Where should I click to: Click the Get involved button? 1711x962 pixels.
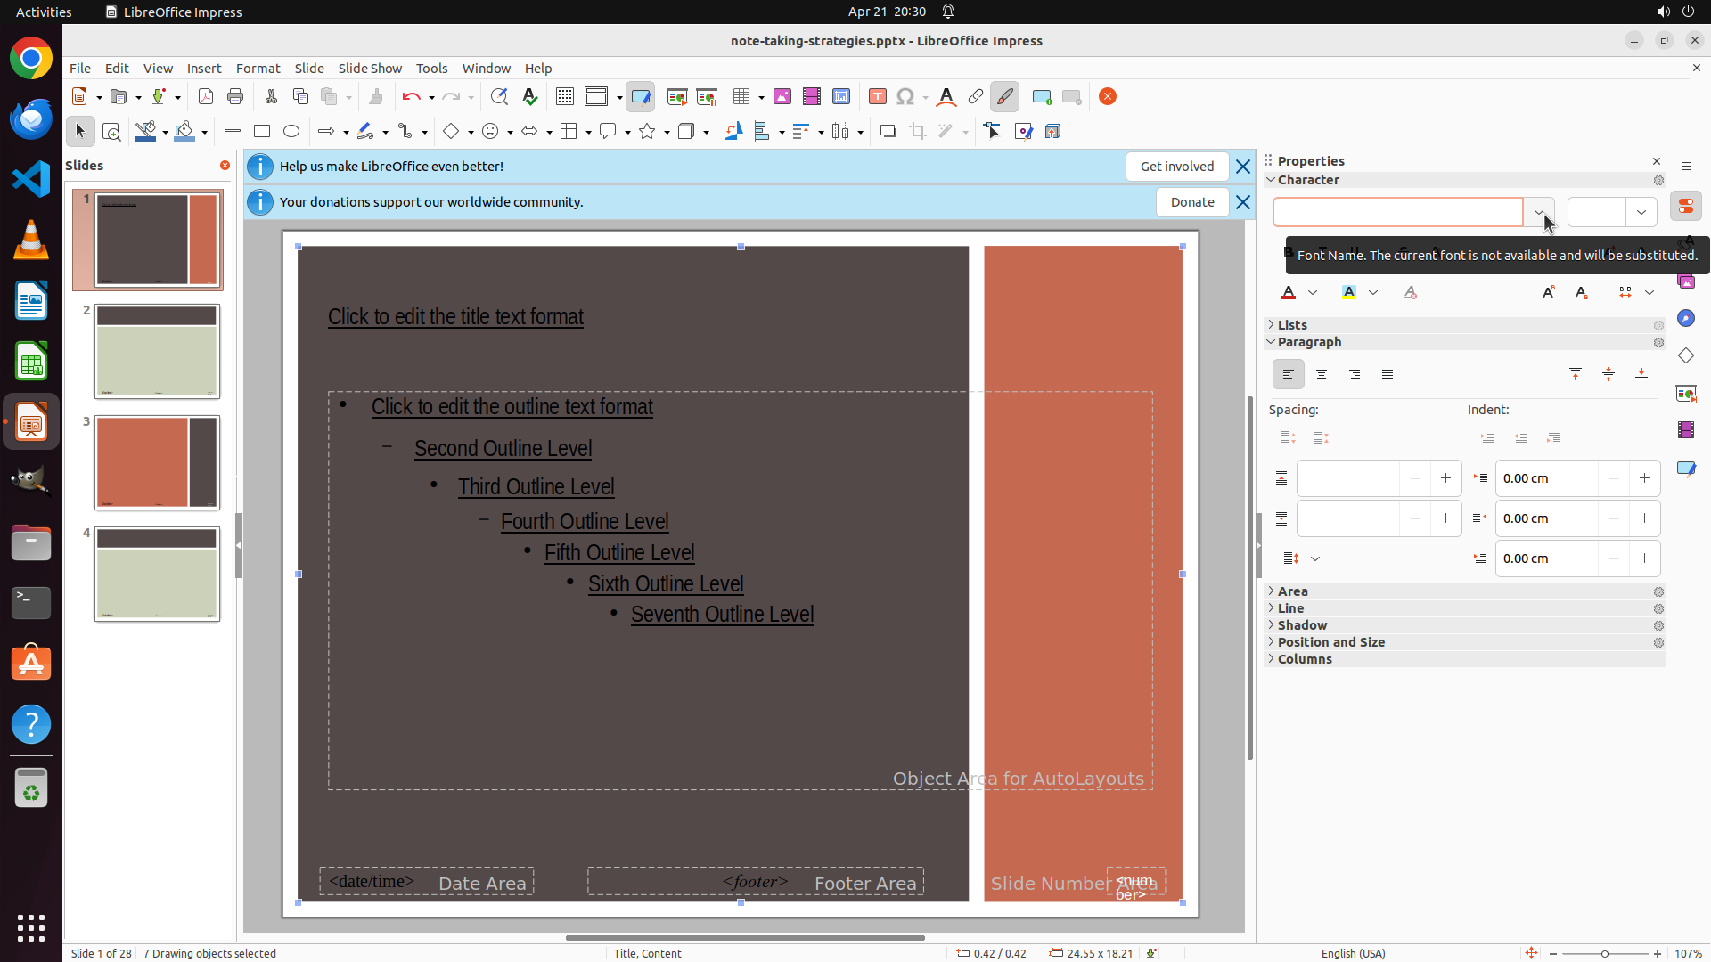pos(1176,167)
